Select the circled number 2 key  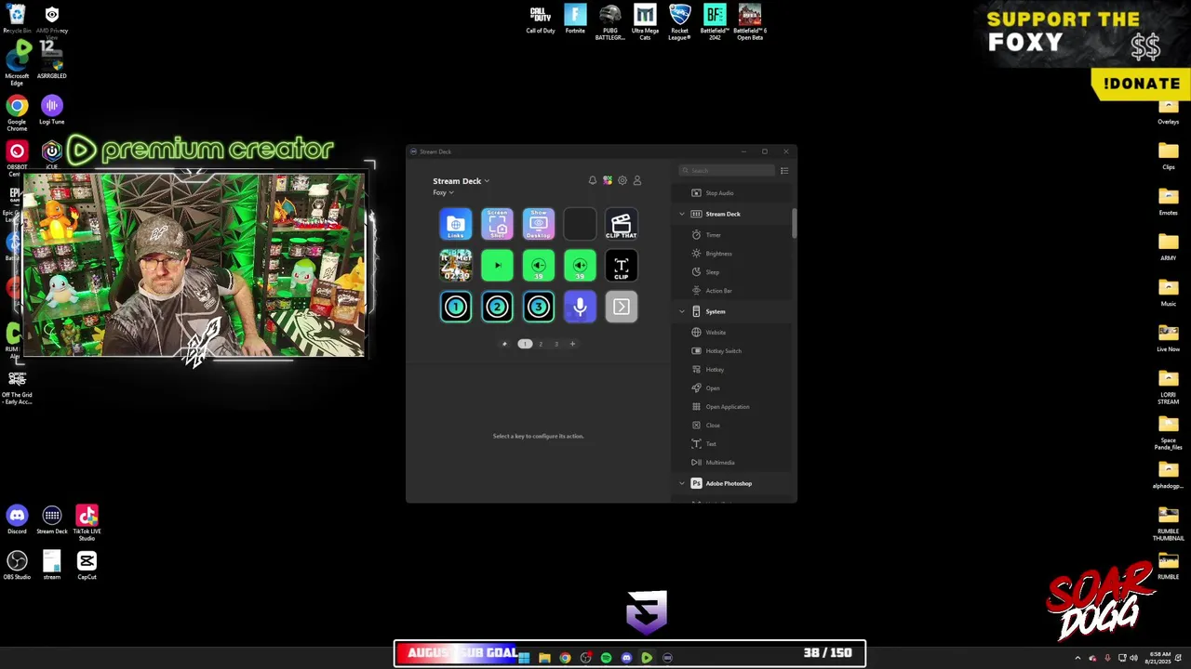(497, 307)
